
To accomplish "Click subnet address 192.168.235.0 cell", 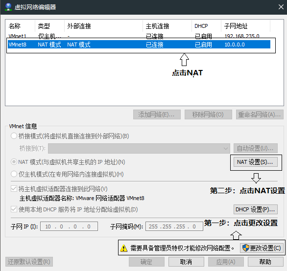I will 242,36.
